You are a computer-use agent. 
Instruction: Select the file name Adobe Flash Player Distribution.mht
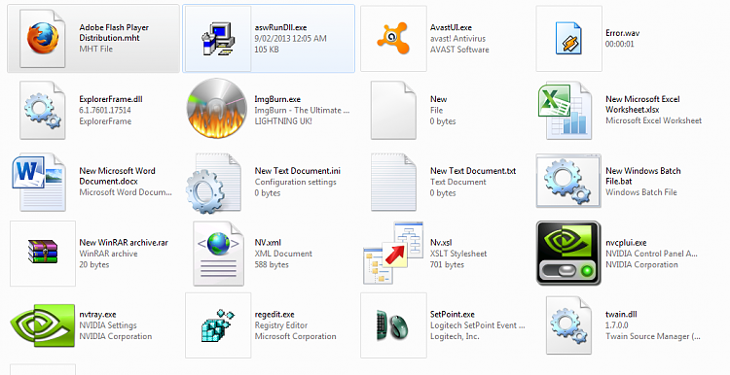tap(114, 32)
